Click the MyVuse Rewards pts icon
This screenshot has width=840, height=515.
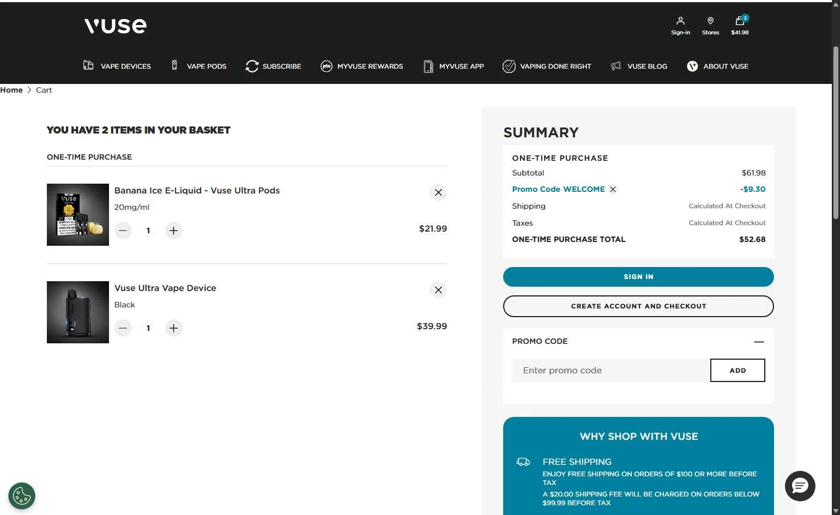pyautogui.click(x=327, y=66)
